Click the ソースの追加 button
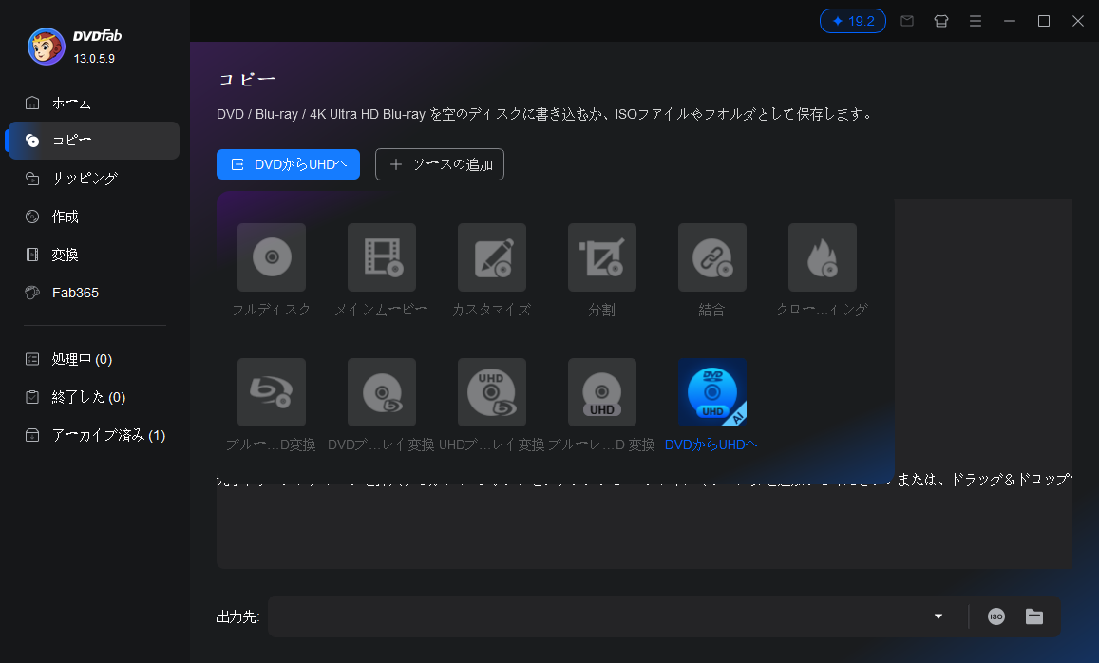Screen dimensions: 1099x663 pyautogui.click(x=439, y=163)
